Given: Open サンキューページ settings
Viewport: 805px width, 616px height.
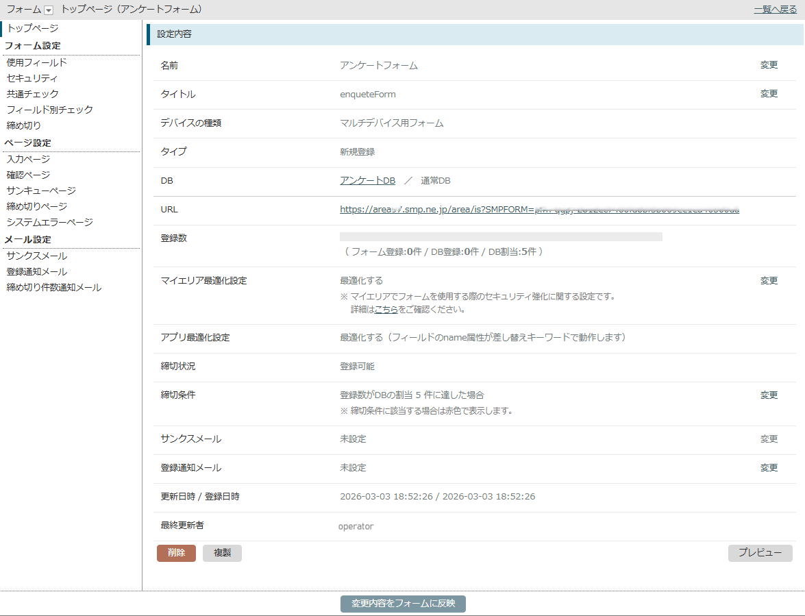Looking at the screenshot, I should [x=41, y=190].
